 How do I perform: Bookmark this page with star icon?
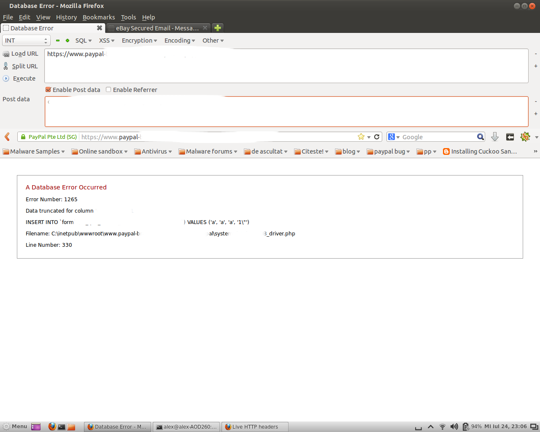coord(361,137)
